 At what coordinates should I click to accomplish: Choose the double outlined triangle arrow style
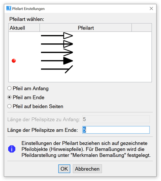(x=57, y=44)
